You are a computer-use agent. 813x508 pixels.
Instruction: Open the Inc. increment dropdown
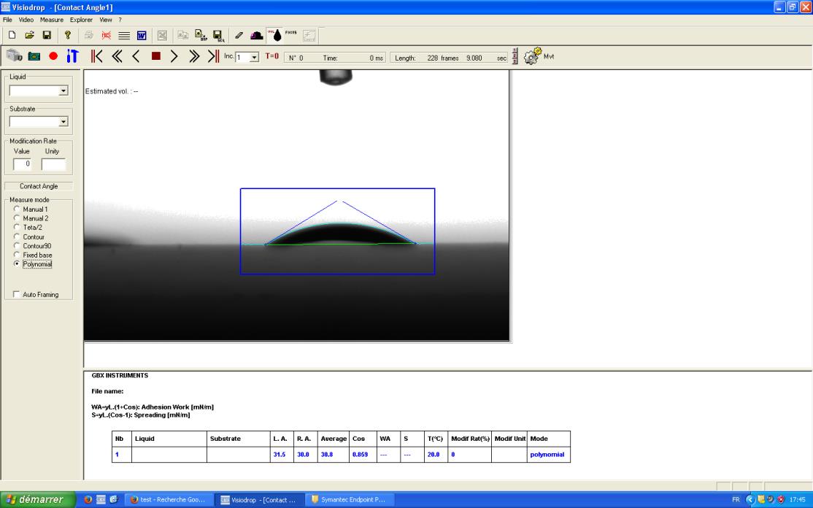click(x=254, y=58)
